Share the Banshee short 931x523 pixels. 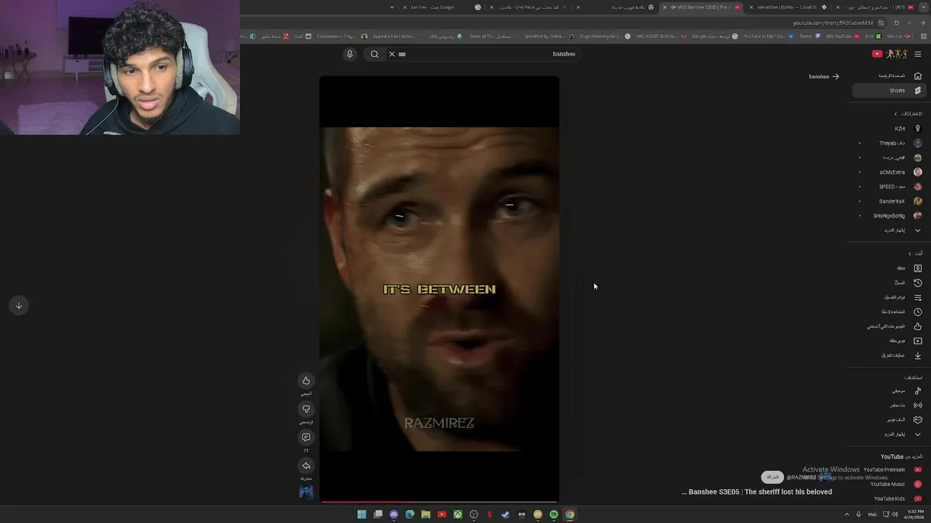click(306, 466)
